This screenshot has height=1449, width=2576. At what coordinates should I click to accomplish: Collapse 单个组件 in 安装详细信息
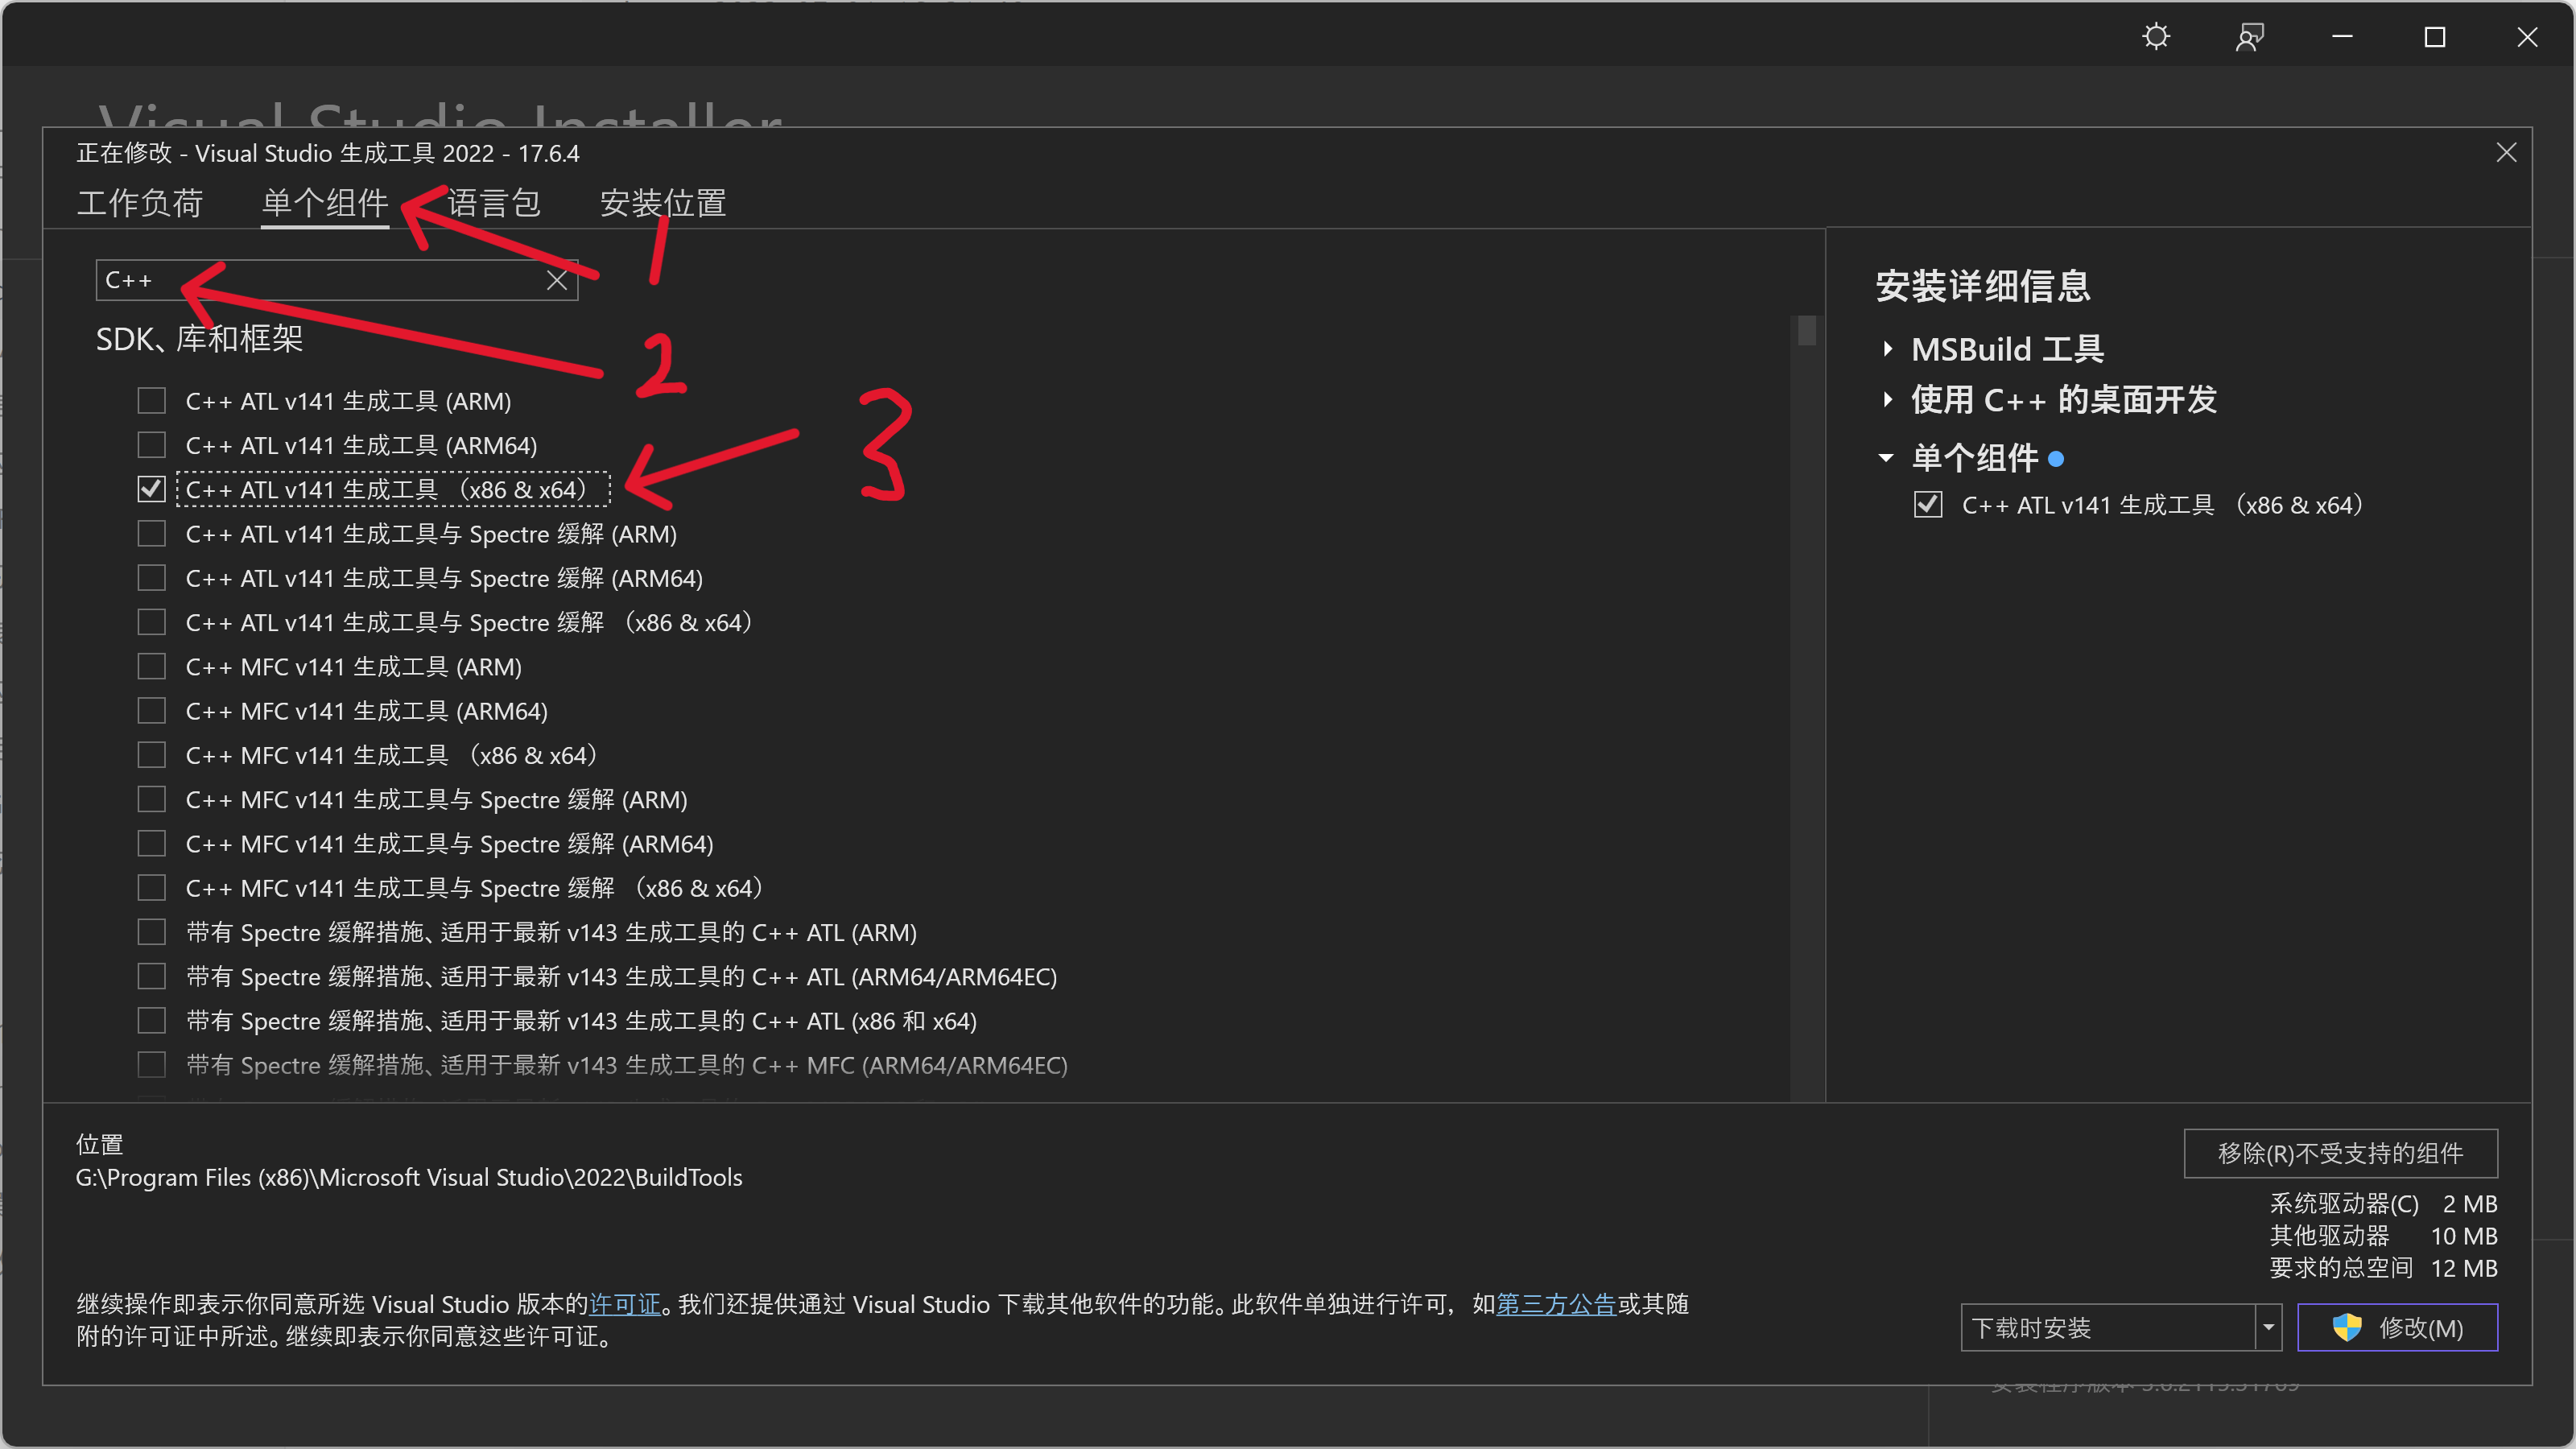click(1885, 457)
